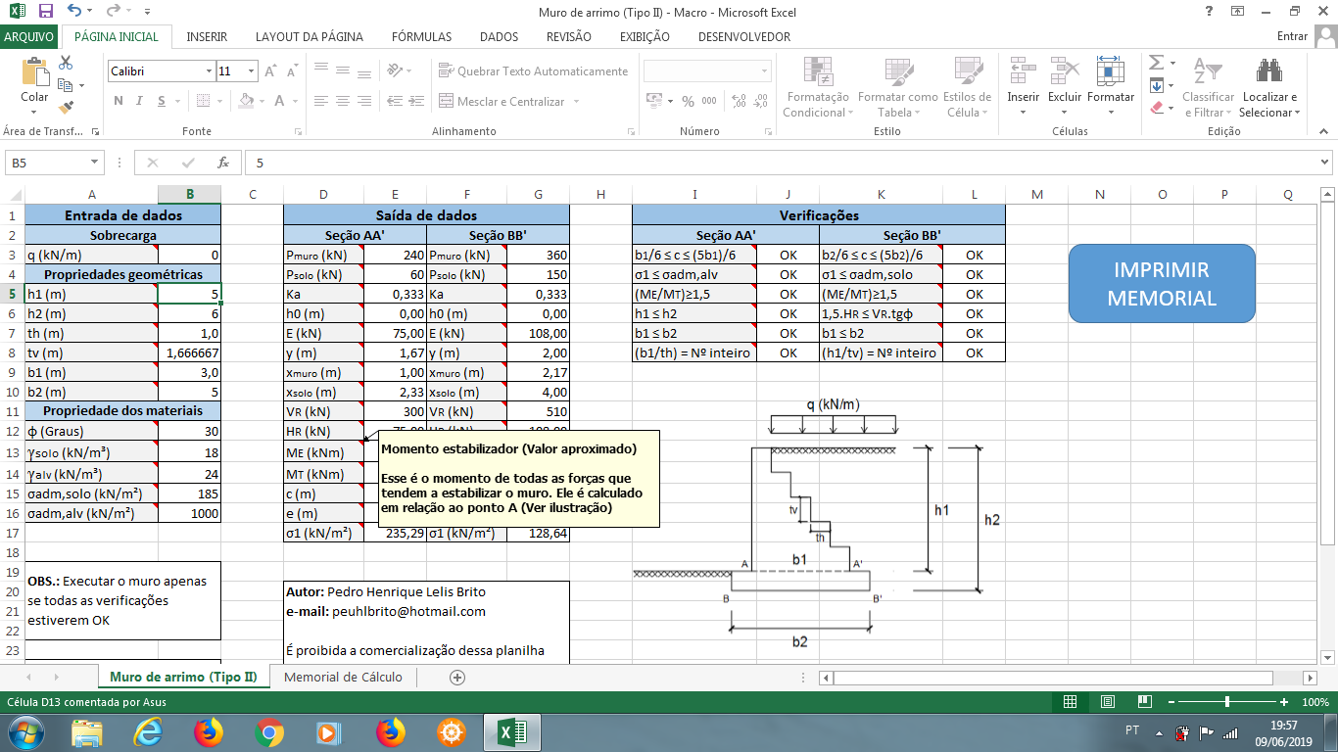Click Mesclar e Centralizar button

503,101
